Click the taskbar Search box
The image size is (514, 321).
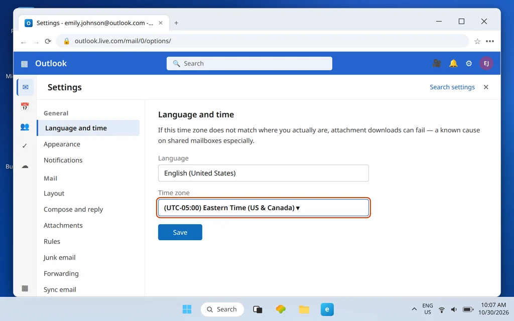click(222, 309)
